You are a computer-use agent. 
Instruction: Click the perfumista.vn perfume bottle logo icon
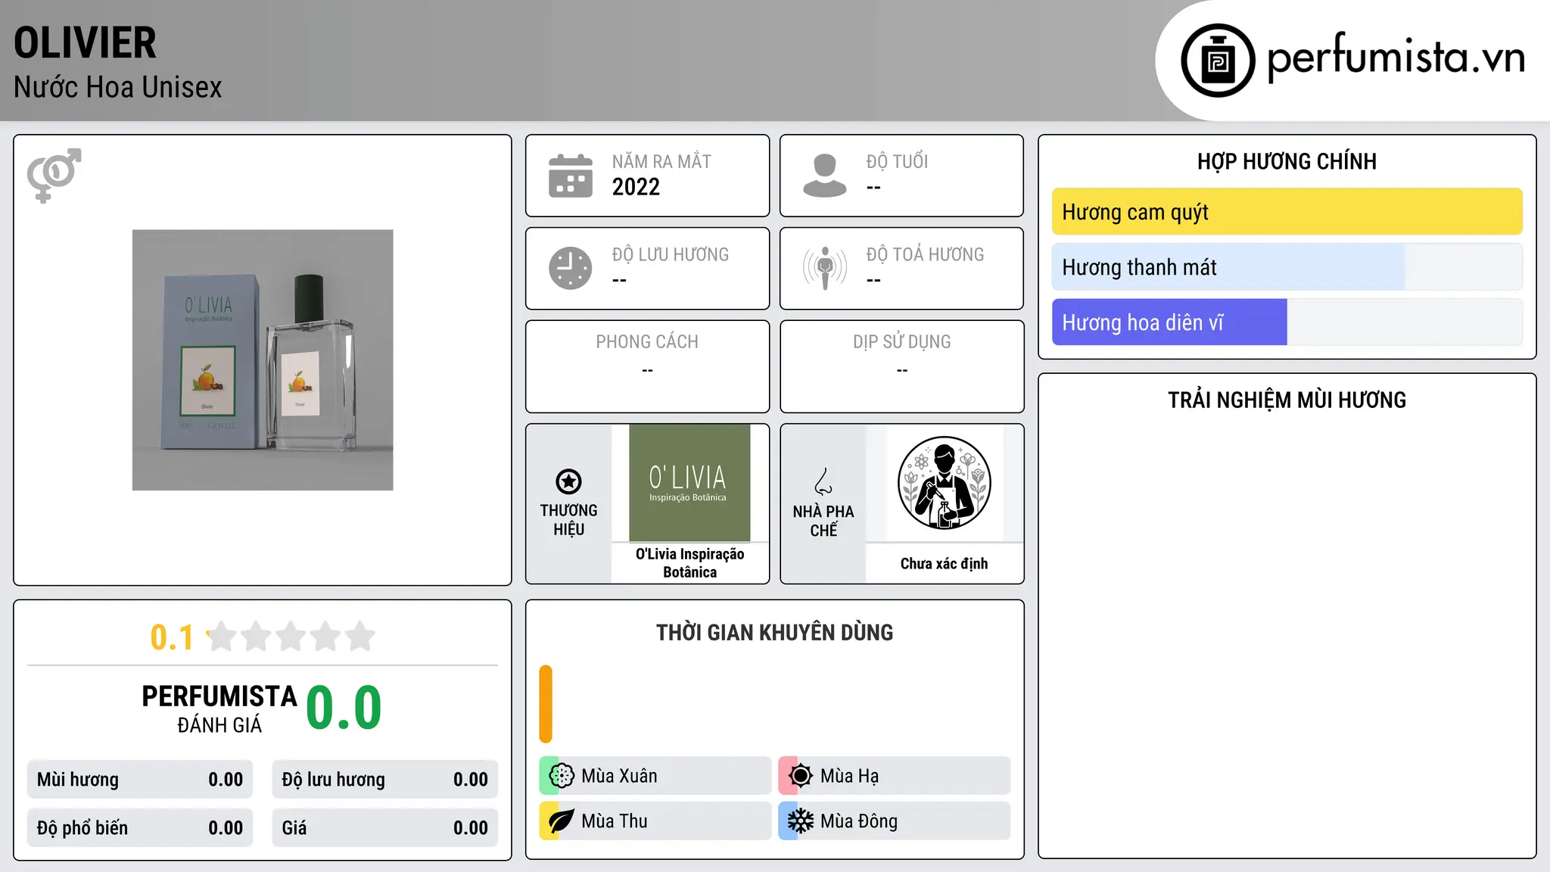1218,61
